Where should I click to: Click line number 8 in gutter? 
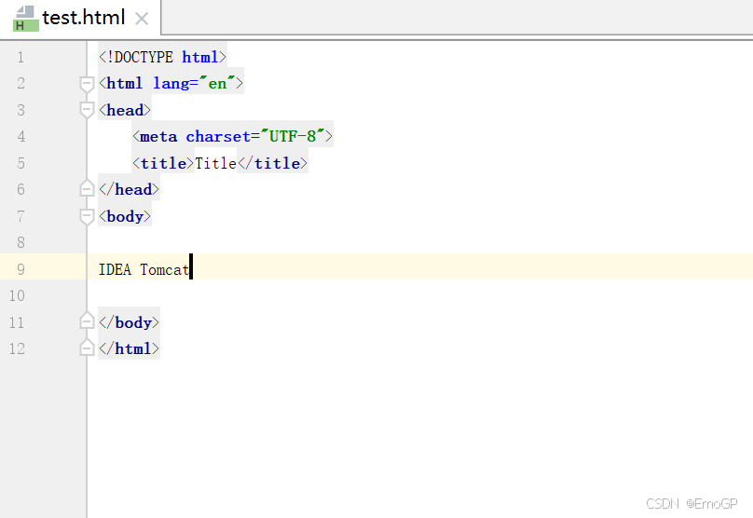click(21, 242)
